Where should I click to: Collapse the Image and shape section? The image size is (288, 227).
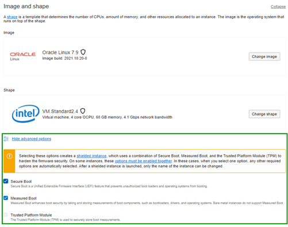[x=278, y=7]
